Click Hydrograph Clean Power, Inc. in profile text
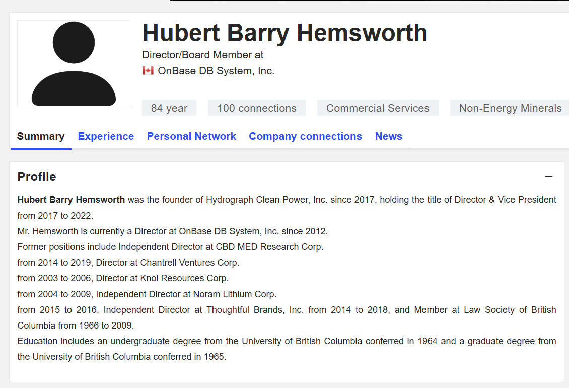This screenshot has height=388, width=569. (x=267, y=200)
